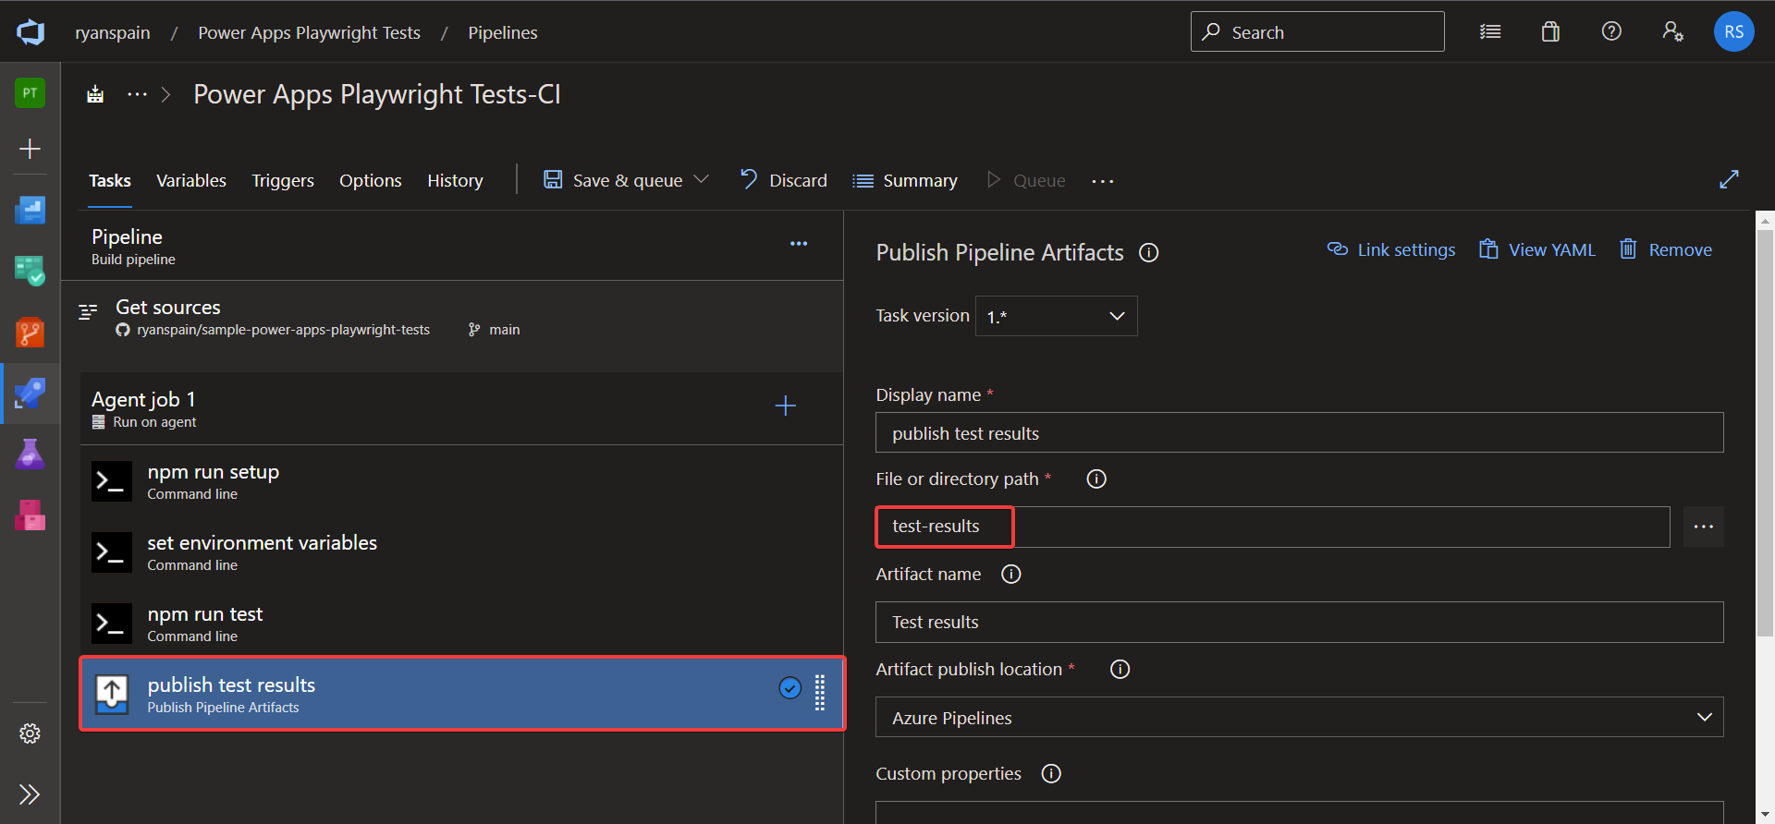Switch to the History tab
The image size is (1775, 824).
coord(455,180)
